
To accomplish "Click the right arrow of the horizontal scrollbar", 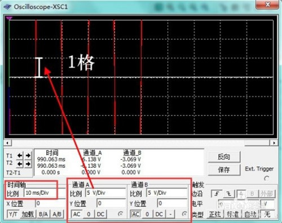I will (x=274, y=143).
